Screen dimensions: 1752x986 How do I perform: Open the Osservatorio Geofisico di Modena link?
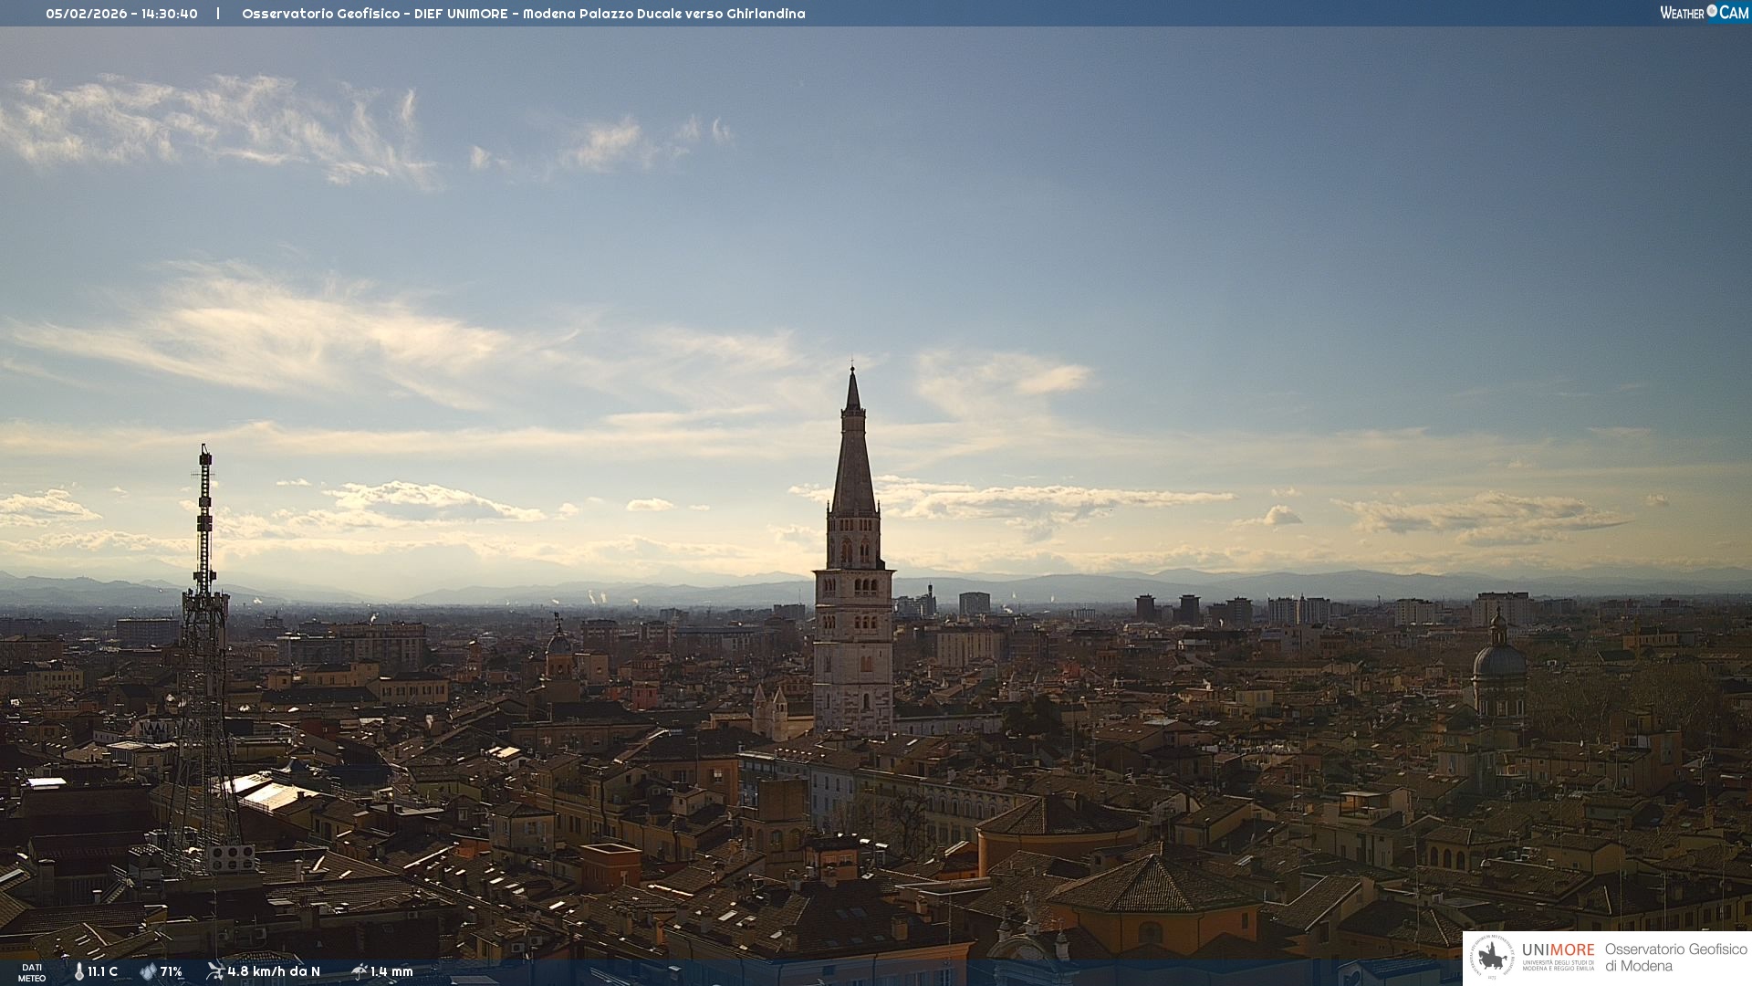pos(1675,958)
